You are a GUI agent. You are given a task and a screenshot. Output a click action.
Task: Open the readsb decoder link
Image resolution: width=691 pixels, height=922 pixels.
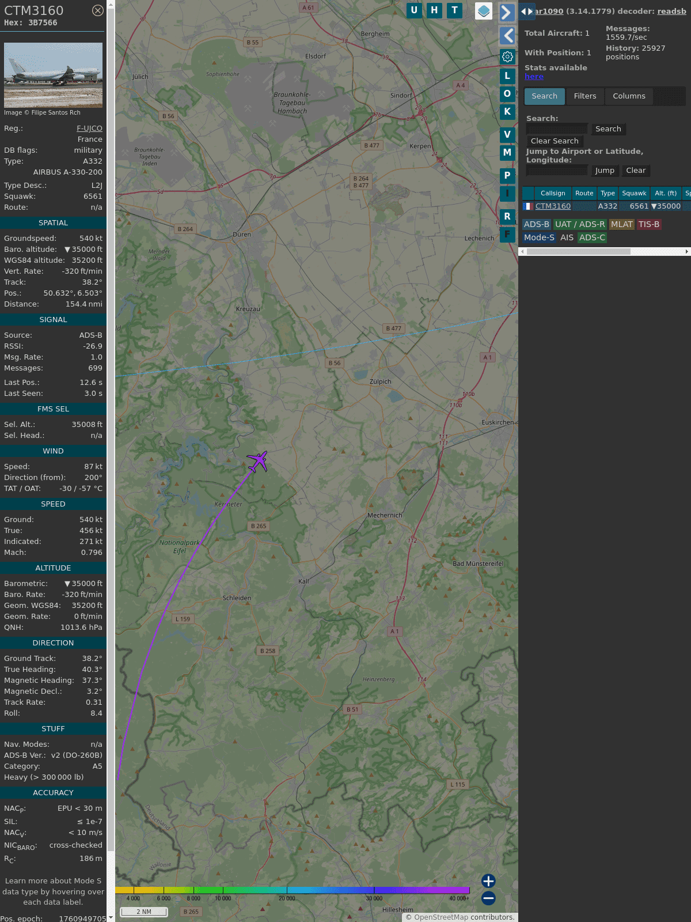[x=672, y=11]
